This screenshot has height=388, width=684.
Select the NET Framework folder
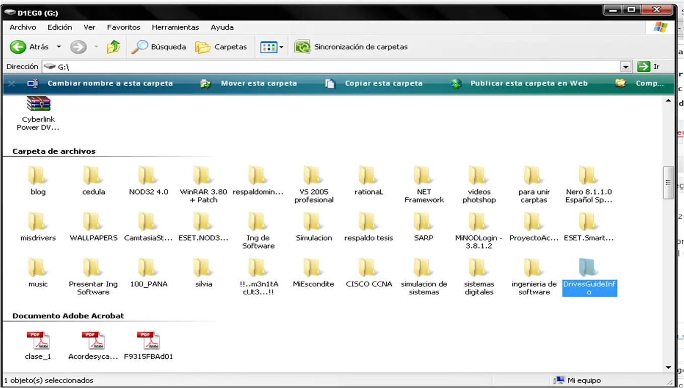click(424, 184)
